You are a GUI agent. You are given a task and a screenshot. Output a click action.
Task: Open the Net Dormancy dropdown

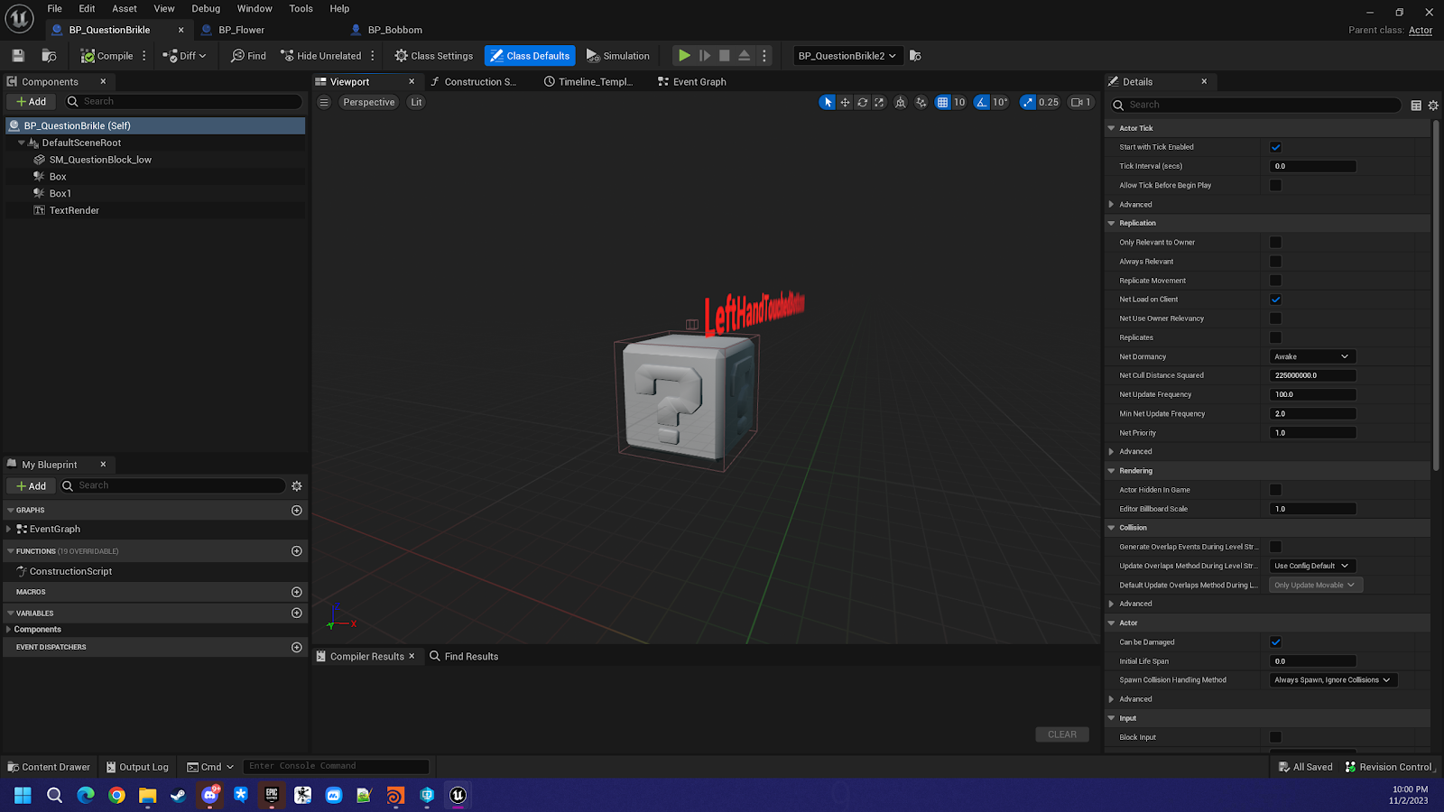(x=1312, y=356)
